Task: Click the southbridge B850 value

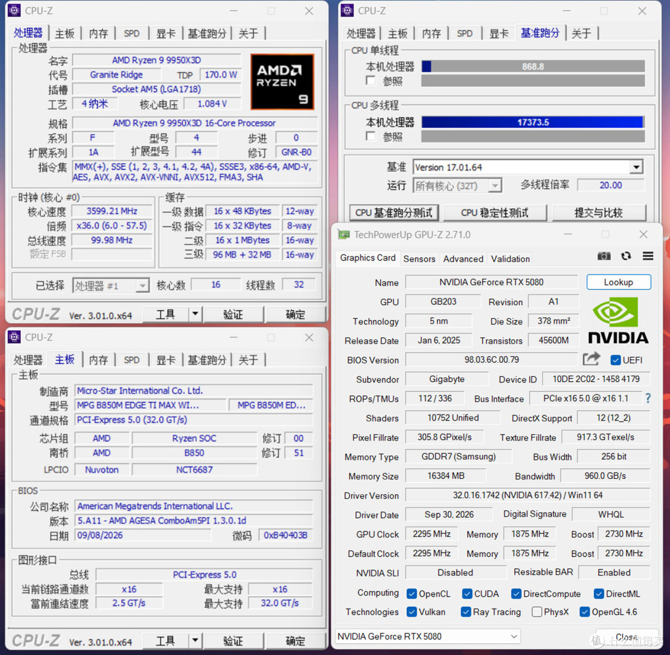Action: [194, 453]
